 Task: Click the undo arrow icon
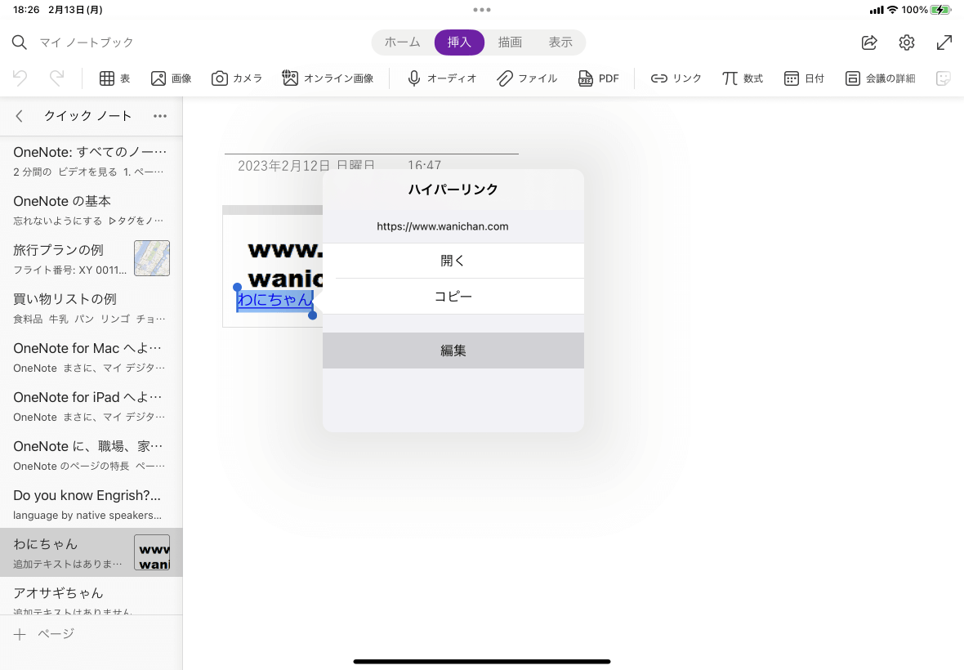point(20,78)
